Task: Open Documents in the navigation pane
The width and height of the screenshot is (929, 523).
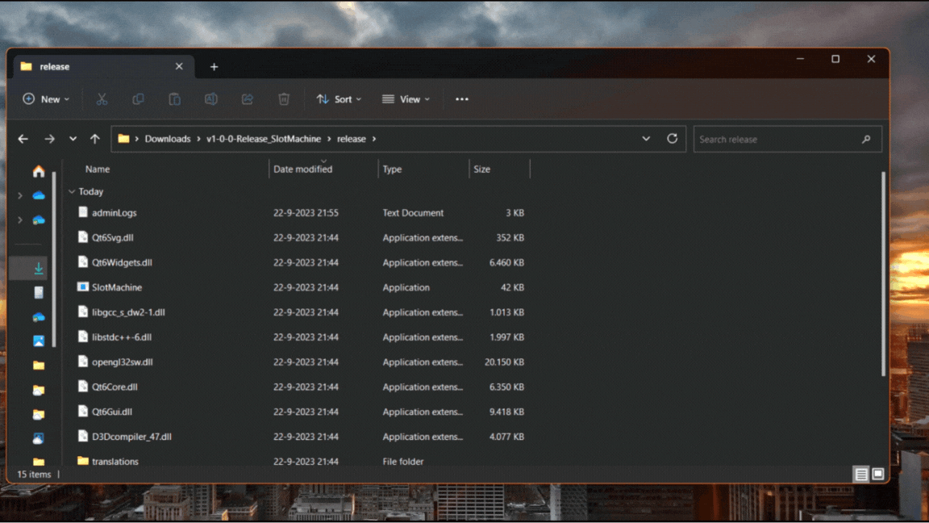Action: click(39, 293)
